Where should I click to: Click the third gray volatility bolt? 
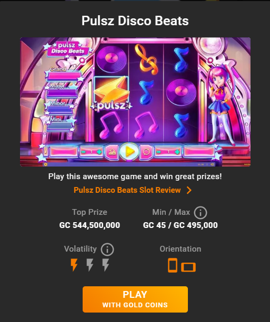click(106, 265)
